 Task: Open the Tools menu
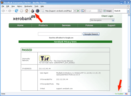pos(36,6)
